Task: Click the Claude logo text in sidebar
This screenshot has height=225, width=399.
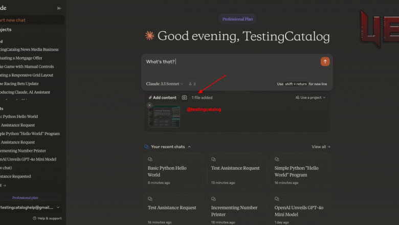Action: [x=3, y=8]
